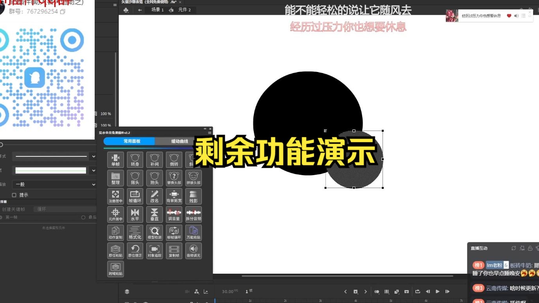
Task: Click the 背景拓宽 button
Action: (x=174, y=196)
